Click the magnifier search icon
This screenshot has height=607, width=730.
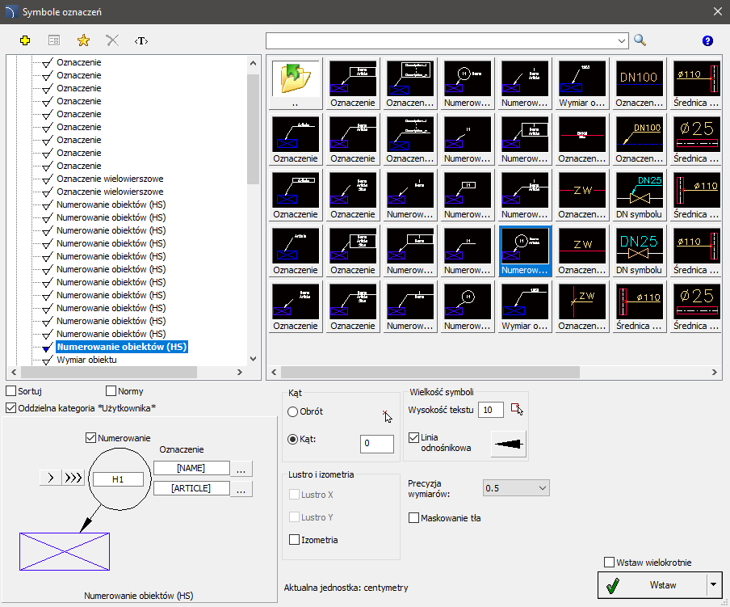coord(640,40)
